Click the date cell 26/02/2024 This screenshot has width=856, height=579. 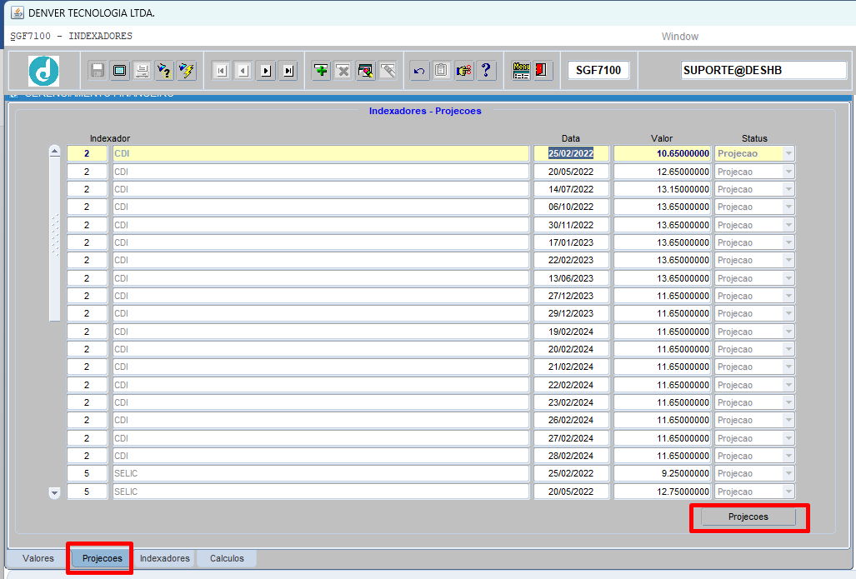(571, 420)
